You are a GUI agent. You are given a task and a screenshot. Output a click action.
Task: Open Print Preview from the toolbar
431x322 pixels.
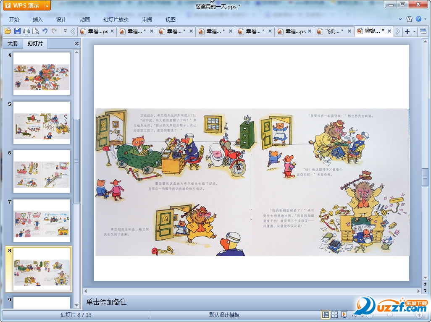35,31
